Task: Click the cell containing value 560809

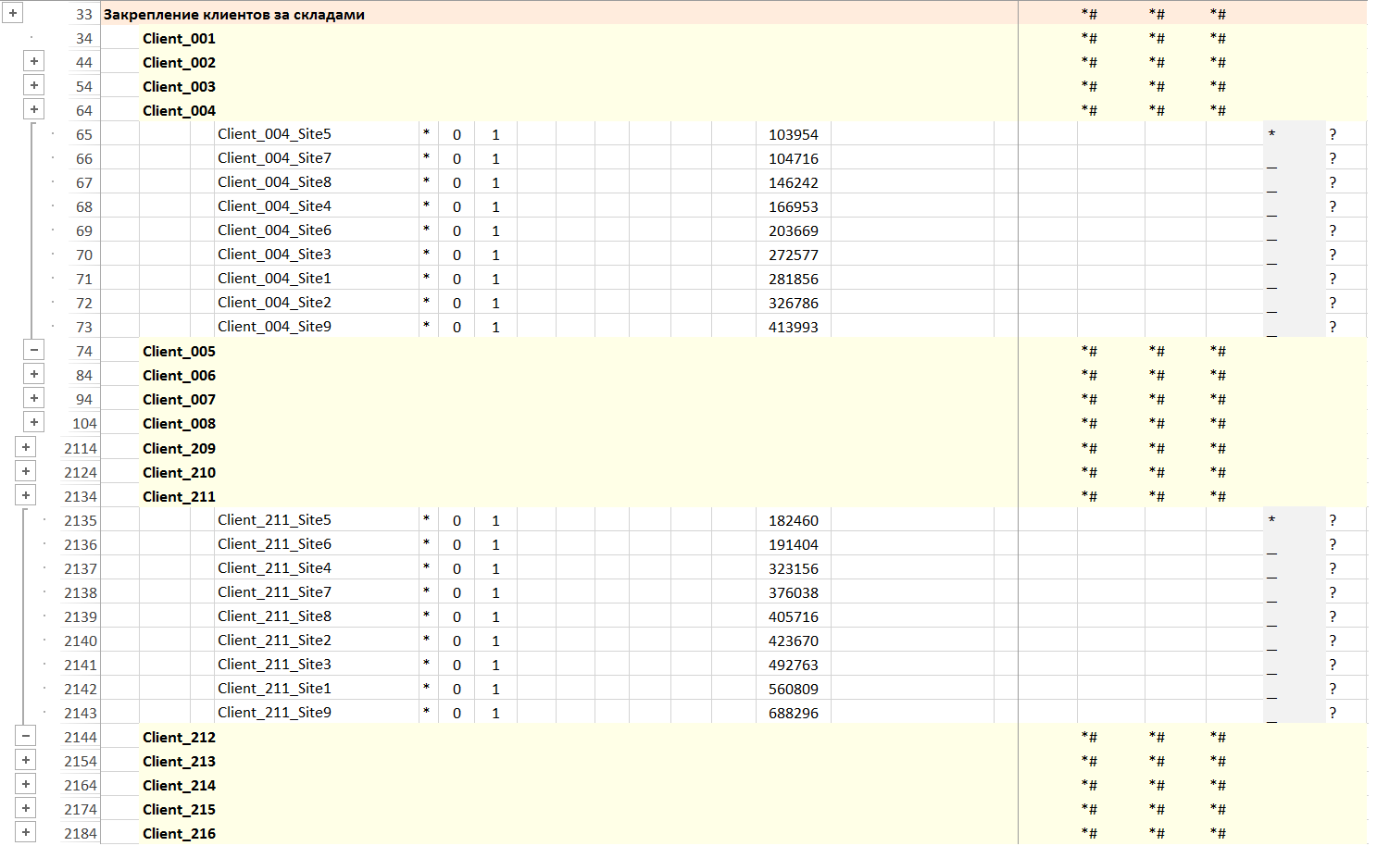Action: coord(793,689)
